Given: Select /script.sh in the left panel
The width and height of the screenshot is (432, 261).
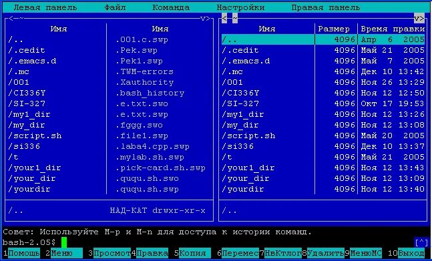Looking at the screenshot, I should click(x=35, y=136).
